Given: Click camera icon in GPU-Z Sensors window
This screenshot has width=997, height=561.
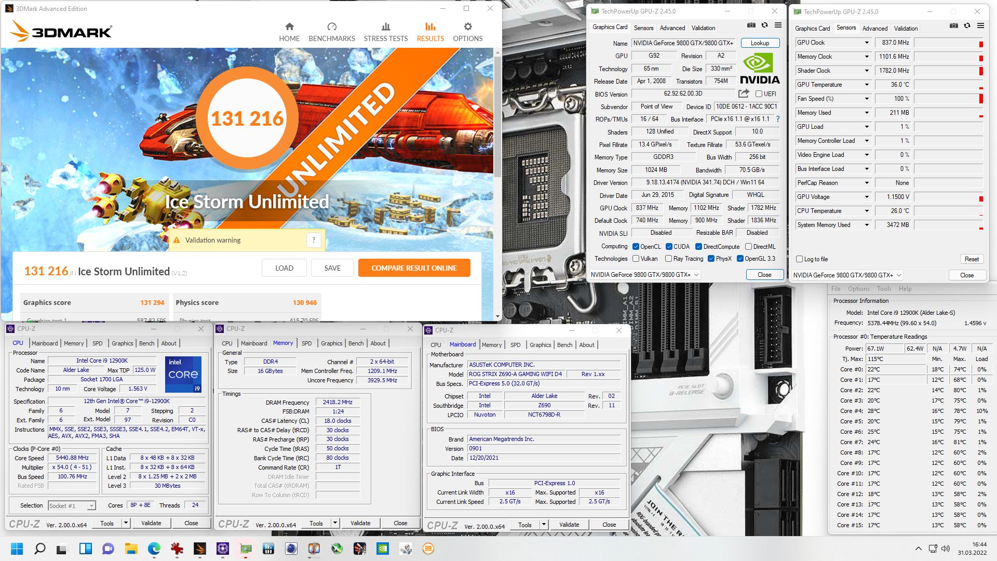Looking at the screenshot, I should [954, 25].
